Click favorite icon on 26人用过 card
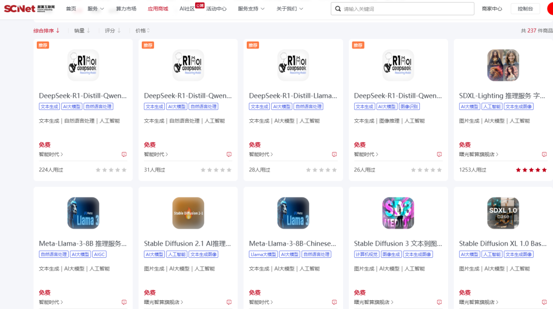 439,154
